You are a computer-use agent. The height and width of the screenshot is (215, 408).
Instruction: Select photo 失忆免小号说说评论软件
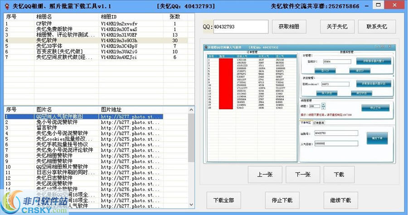[x=84, y=150]
